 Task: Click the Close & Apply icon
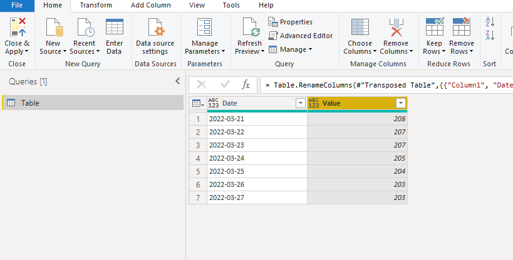point(18,27)
